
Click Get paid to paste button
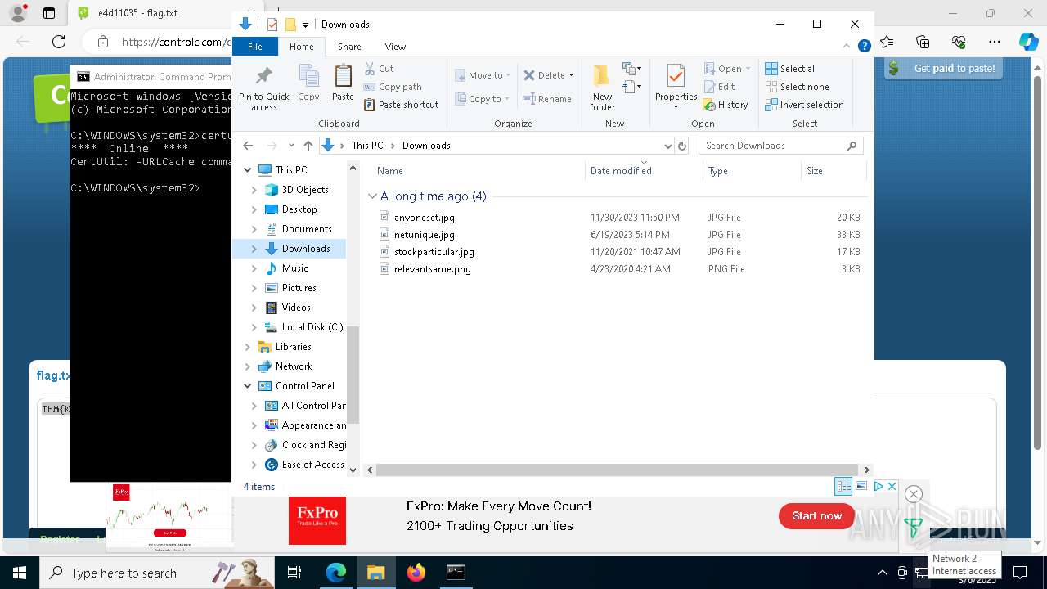(x=944, y=69)
